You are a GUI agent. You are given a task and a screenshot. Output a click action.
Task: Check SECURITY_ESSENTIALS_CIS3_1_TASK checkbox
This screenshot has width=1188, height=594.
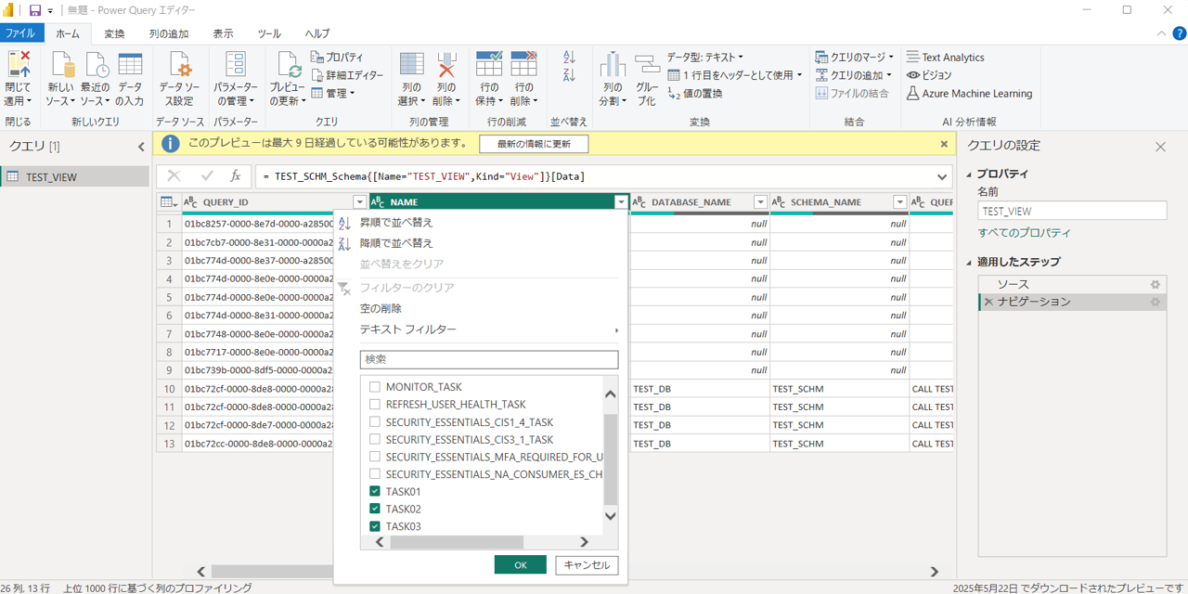point(375,440)
